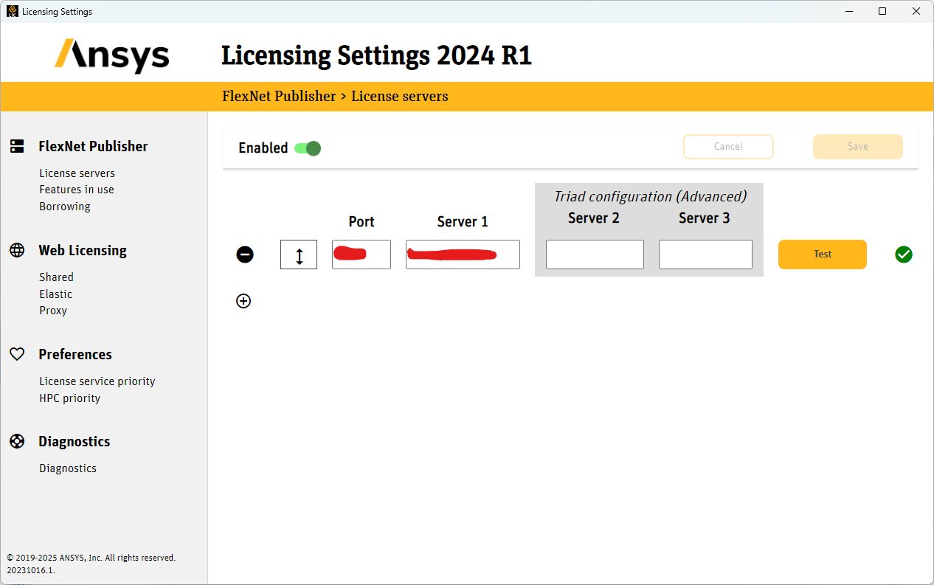The width and height of the screenshot is (934, 585).
Task: Click into the Port input field
Action: pos(362,255)
